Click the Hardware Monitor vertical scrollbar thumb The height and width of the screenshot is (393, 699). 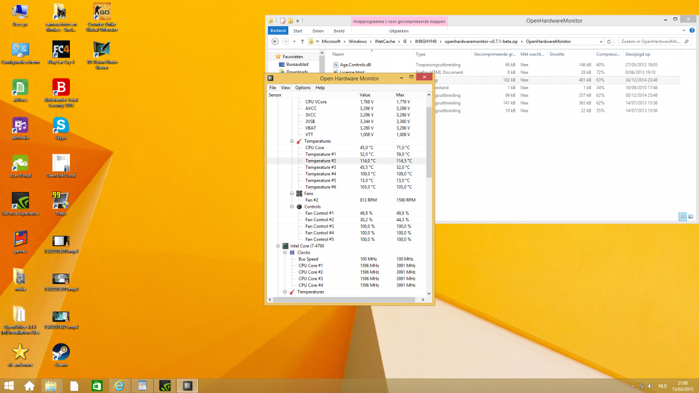pos(429,141)
